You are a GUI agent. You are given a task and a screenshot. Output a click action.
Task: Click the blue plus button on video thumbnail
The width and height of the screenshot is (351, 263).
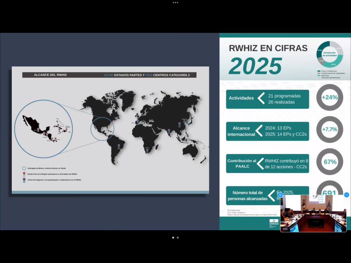(x=280, y=195)
